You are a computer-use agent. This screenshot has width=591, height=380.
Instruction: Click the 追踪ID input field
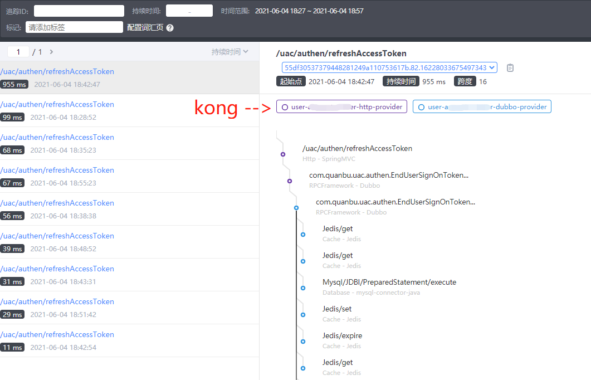79,11
